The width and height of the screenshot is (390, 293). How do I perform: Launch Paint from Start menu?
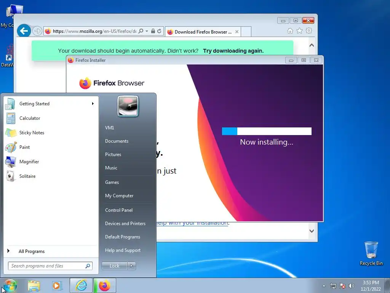(51, 147)
